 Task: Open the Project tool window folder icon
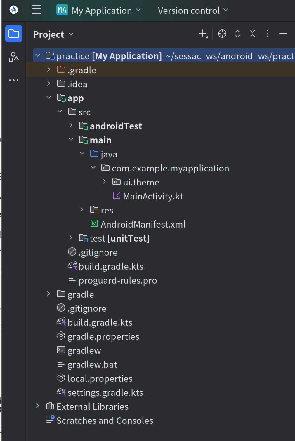[14, 34]
